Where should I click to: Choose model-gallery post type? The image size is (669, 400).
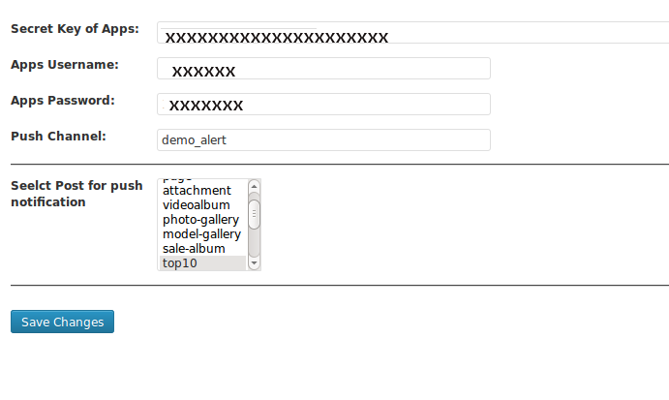pos(202,234)
